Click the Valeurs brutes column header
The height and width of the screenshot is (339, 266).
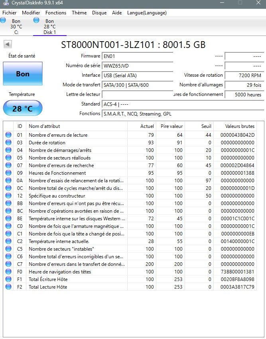[x=235, y=126]
